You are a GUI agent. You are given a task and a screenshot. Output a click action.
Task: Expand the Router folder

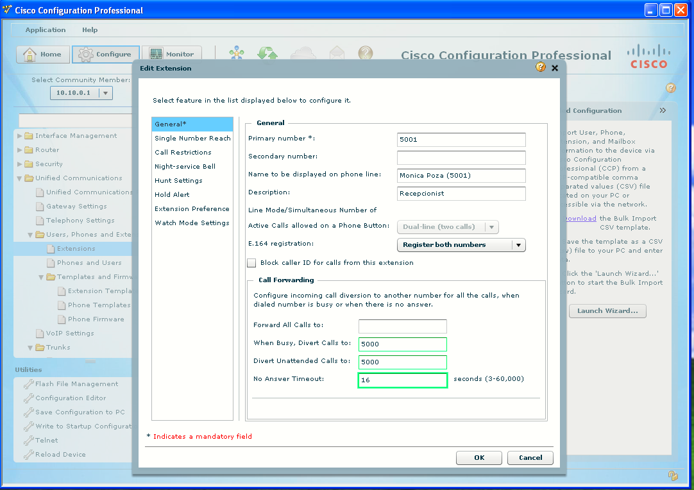pyautogui.click(x=19, y=150)
